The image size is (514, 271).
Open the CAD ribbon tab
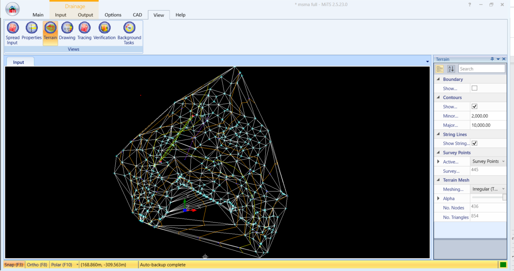[x=137, y=15]
